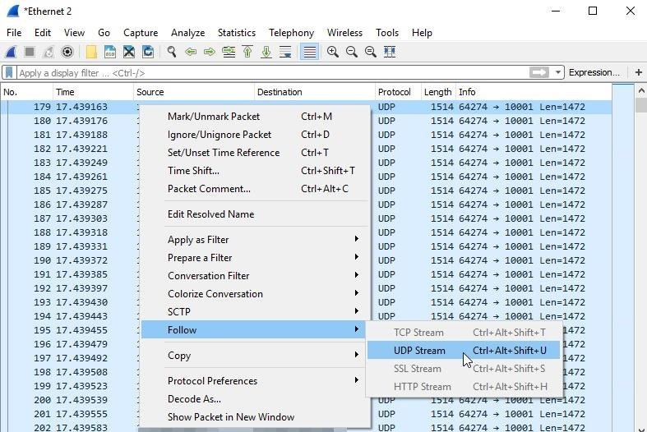Open the View menu
The width and height of the screenshot is (647, 432).
click(74, 33)
